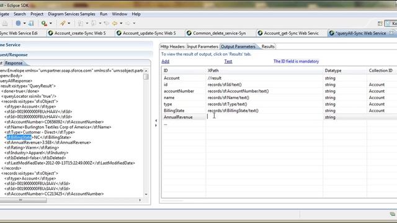
Task: Click the last edit location icon
Action: pos(107,24)
